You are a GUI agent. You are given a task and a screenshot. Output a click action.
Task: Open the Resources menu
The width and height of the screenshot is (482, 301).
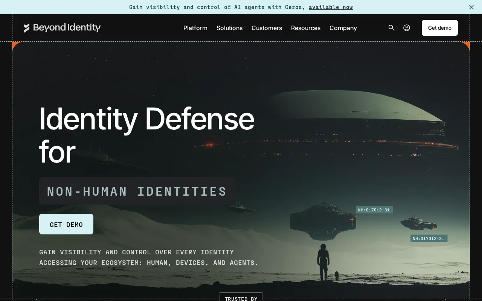point(306,28)
